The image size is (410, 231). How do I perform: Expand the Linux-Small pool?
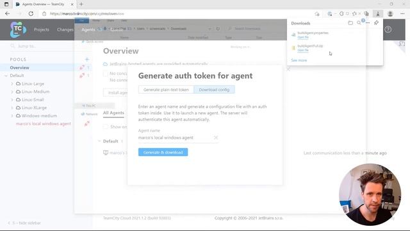tap(12, 100)
